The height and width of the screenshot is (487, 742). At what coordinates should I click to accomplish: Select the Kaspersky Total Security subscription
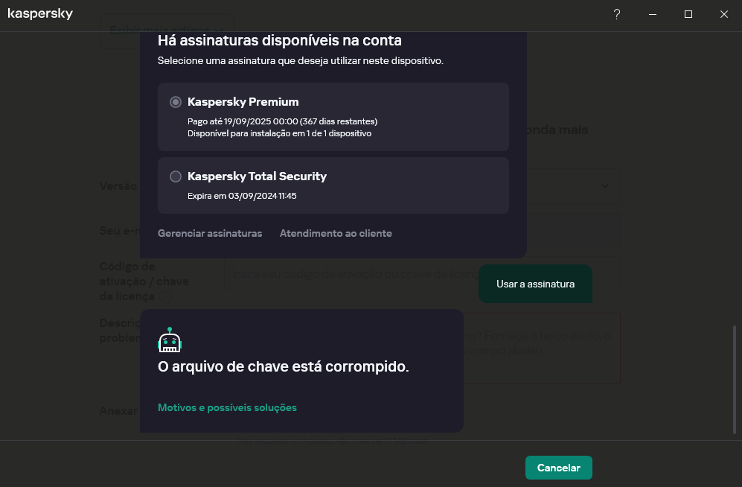click(x=176, y=176)
